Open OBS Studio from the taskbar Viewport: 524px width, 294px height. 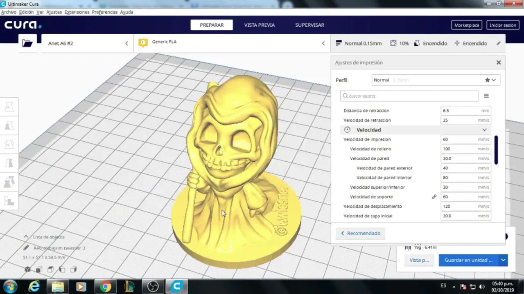(153, 287)
